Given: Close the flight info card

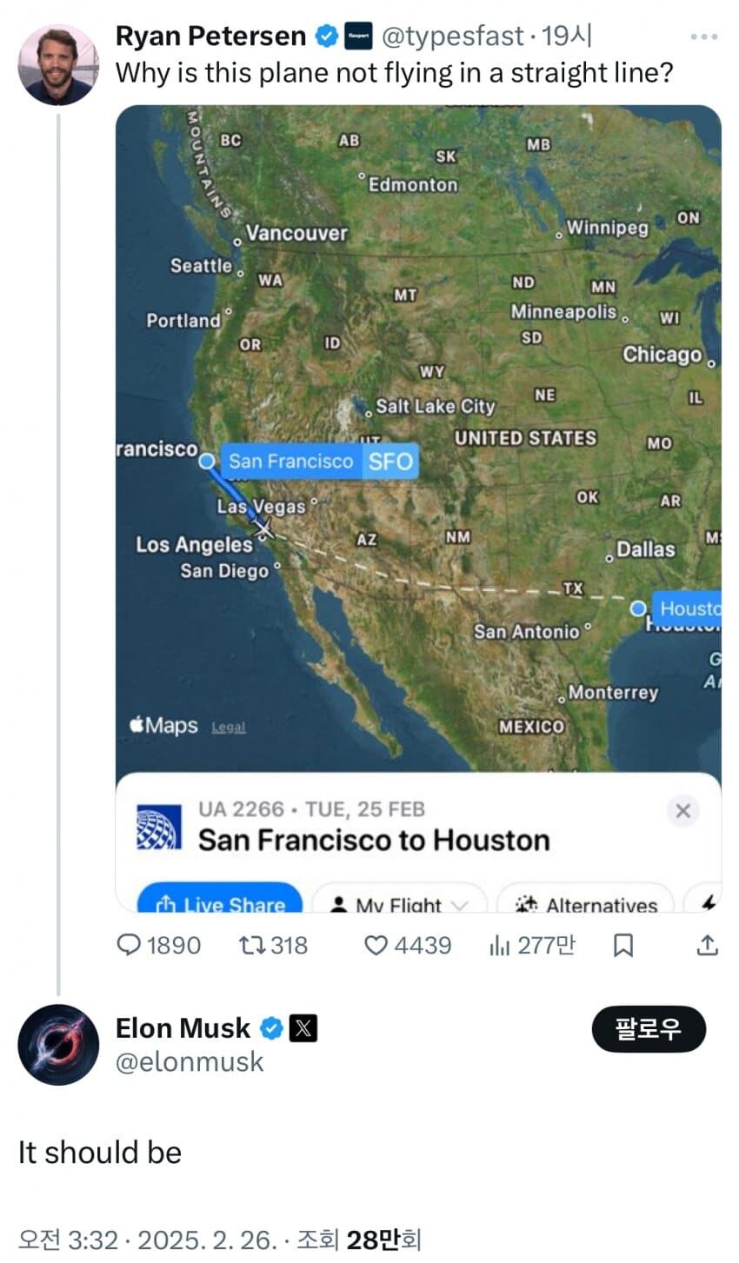Looking at the screenshot, I should pyautogui.click(x=682, y=811).
